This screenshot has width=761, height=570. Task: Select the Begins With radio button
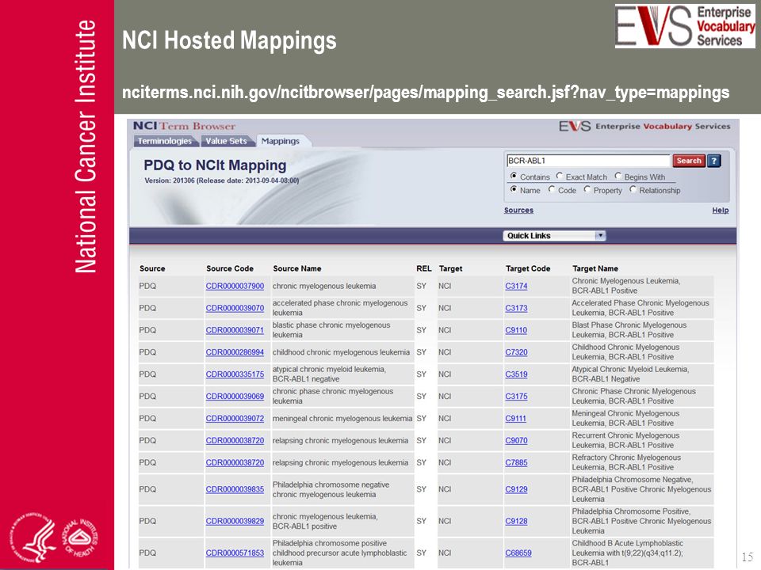pos(618,176)
